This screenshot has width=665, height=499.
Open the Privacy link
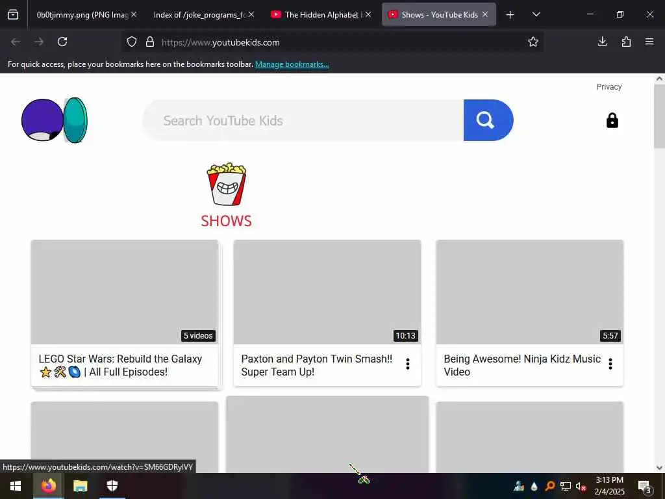(609, 87)
